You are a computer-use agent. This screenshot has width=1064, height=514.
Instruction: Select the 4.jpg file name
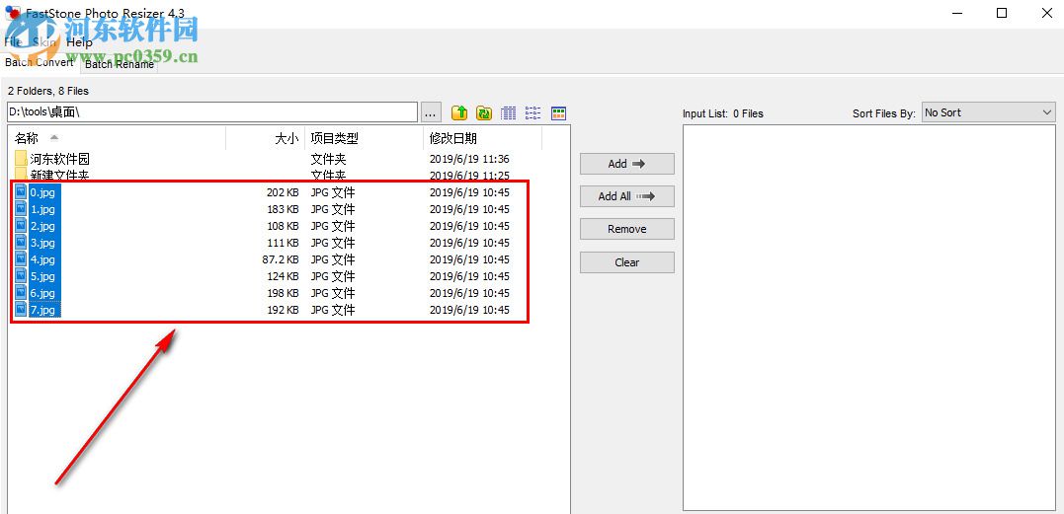click(x=42, y=259)
